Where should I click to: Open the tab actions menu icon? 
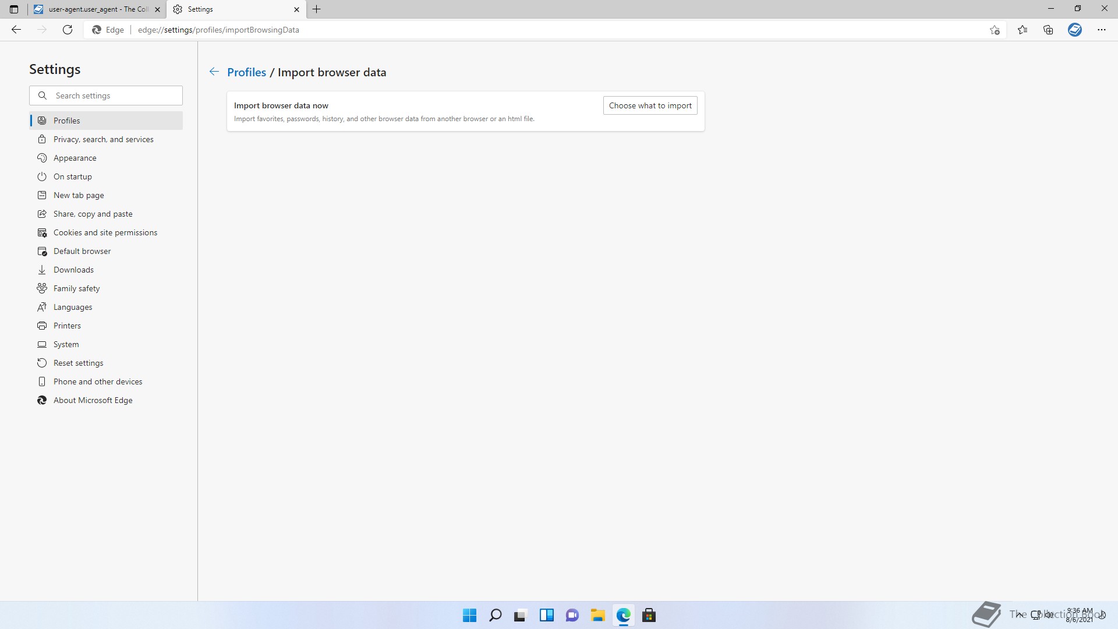point(14,9)
